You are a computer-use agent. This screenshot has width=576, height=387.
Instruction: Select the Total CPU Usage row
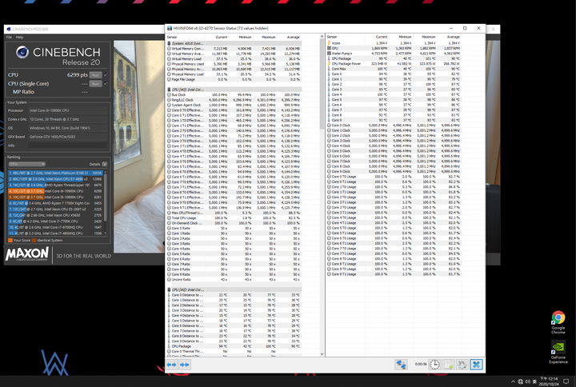[x=234, y=217]
